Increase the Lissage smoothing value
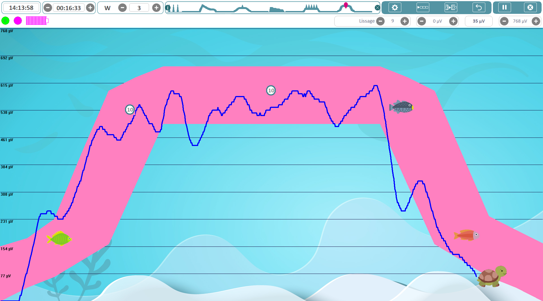543x301 pixels. click(405, 21)
